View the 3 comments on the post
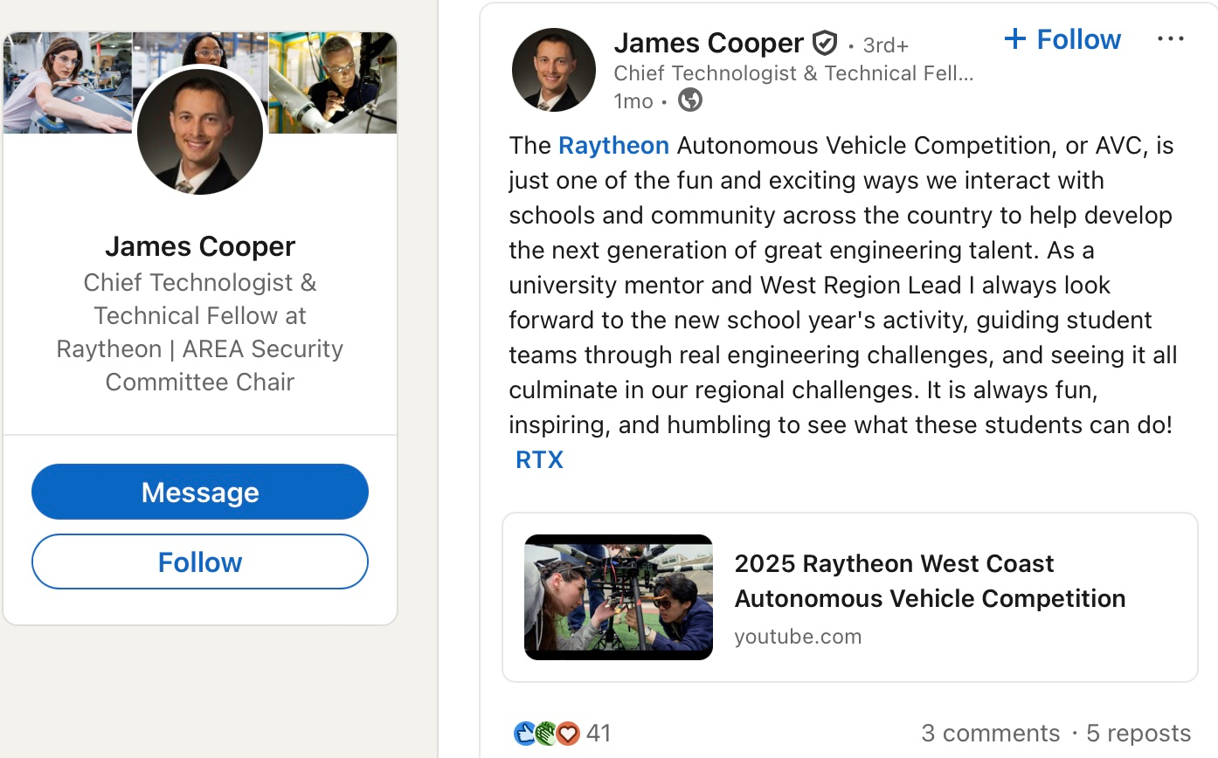The width and height of the screenshot is (1218, 758). click(990, 733)
